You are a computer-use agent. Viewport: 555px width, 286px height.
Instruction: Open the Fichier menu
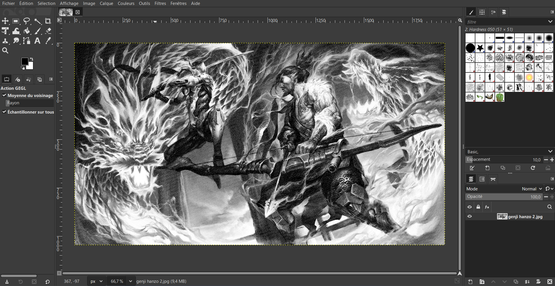(x=9, y=3)
